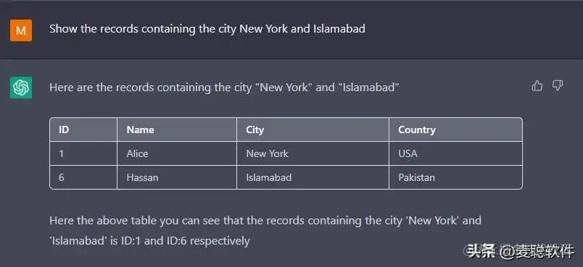Click the ID cell showing 1
The width and height of the screenshot is (583, 267).
pyautogui.click(x=83, y=153)
